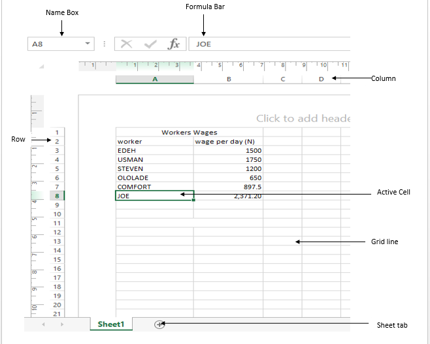Select the 'worker' heading cell
Image resolution: width=430 pixels, height=344 pixels.
click(x=155, y=142)
